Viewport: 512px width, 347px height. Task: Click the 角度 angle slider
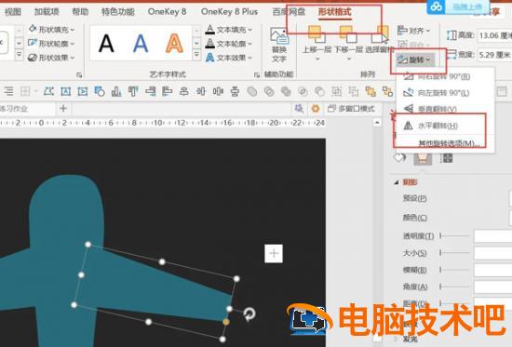click(x=454, y=287)
